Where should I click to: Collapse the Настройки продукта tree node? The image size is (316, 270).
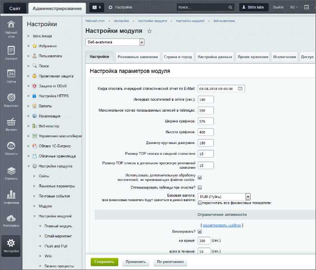click(28, 166)
